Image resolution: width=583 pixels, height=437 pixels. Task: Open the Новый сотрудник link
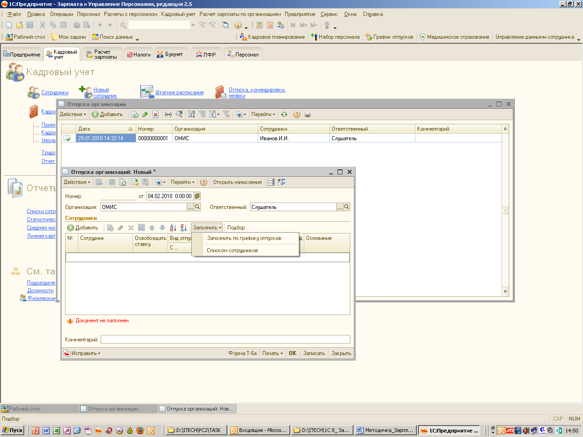tap(105, 93)
